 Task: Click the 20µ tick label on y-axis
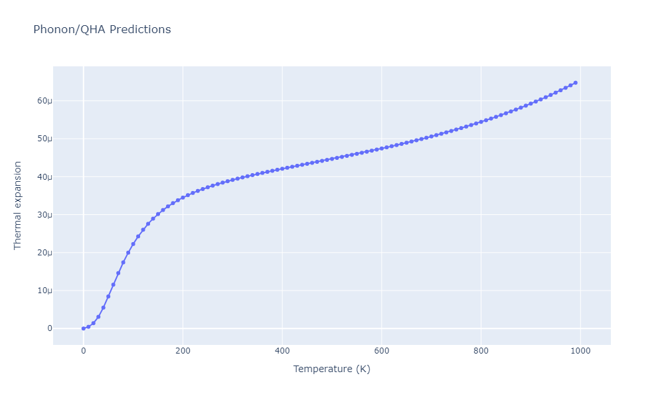(44, 253)
